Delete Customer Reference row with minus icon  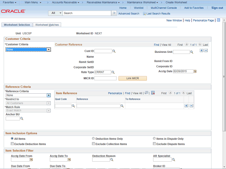[x=206, y=51]
